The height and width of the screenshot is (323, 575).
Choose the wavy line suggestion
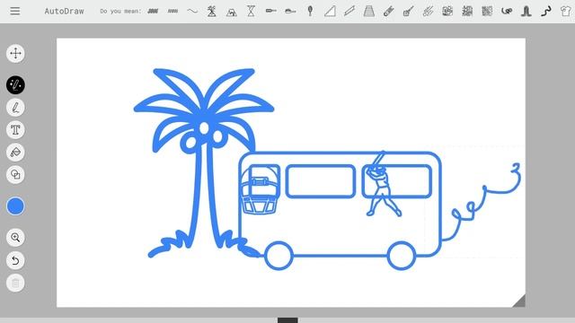click(x=192, y=12)
